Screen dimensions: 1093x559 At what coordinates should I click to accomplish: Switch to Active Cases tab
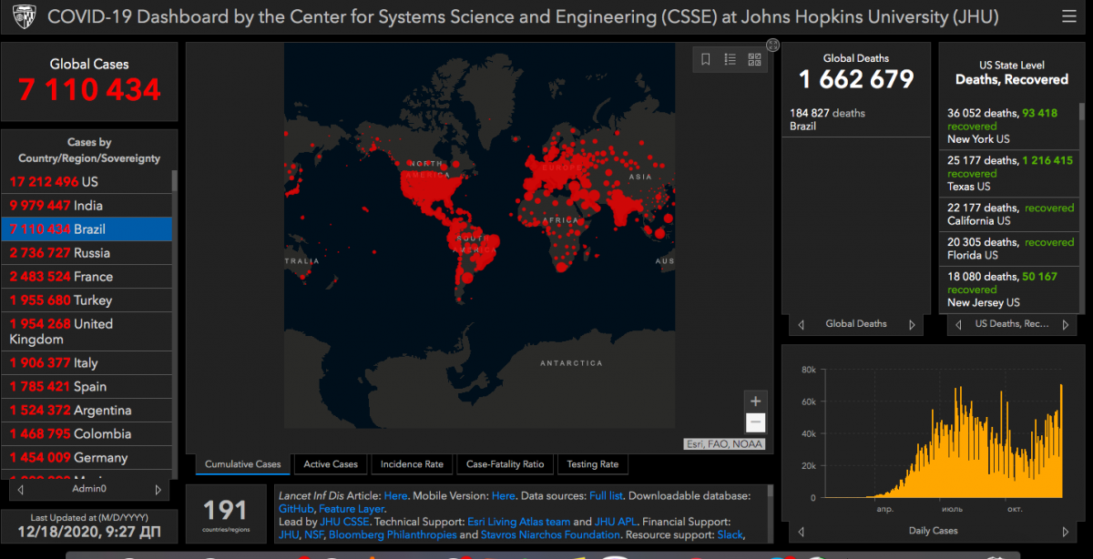pos(331,464)
